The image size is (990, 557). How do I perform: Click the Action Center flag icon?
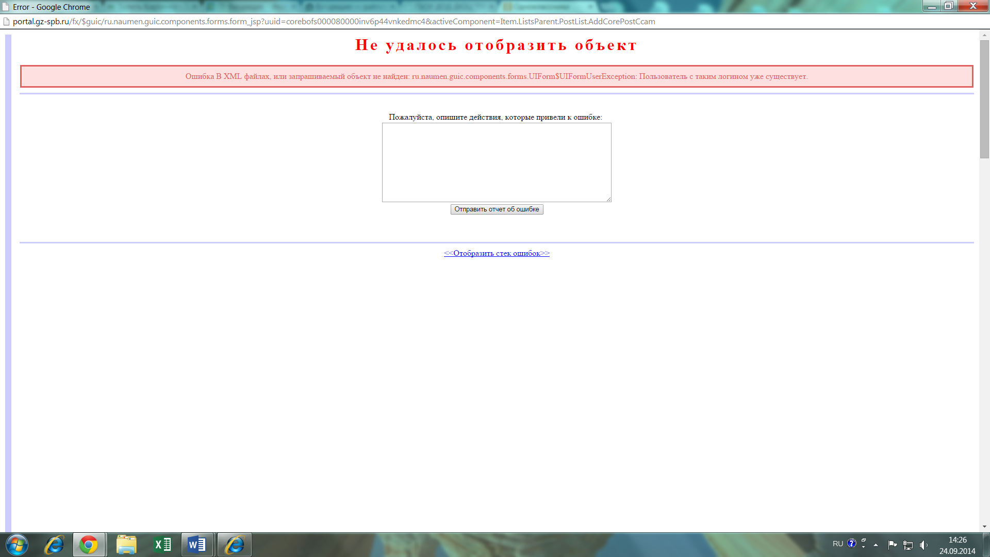pos(892,545)
